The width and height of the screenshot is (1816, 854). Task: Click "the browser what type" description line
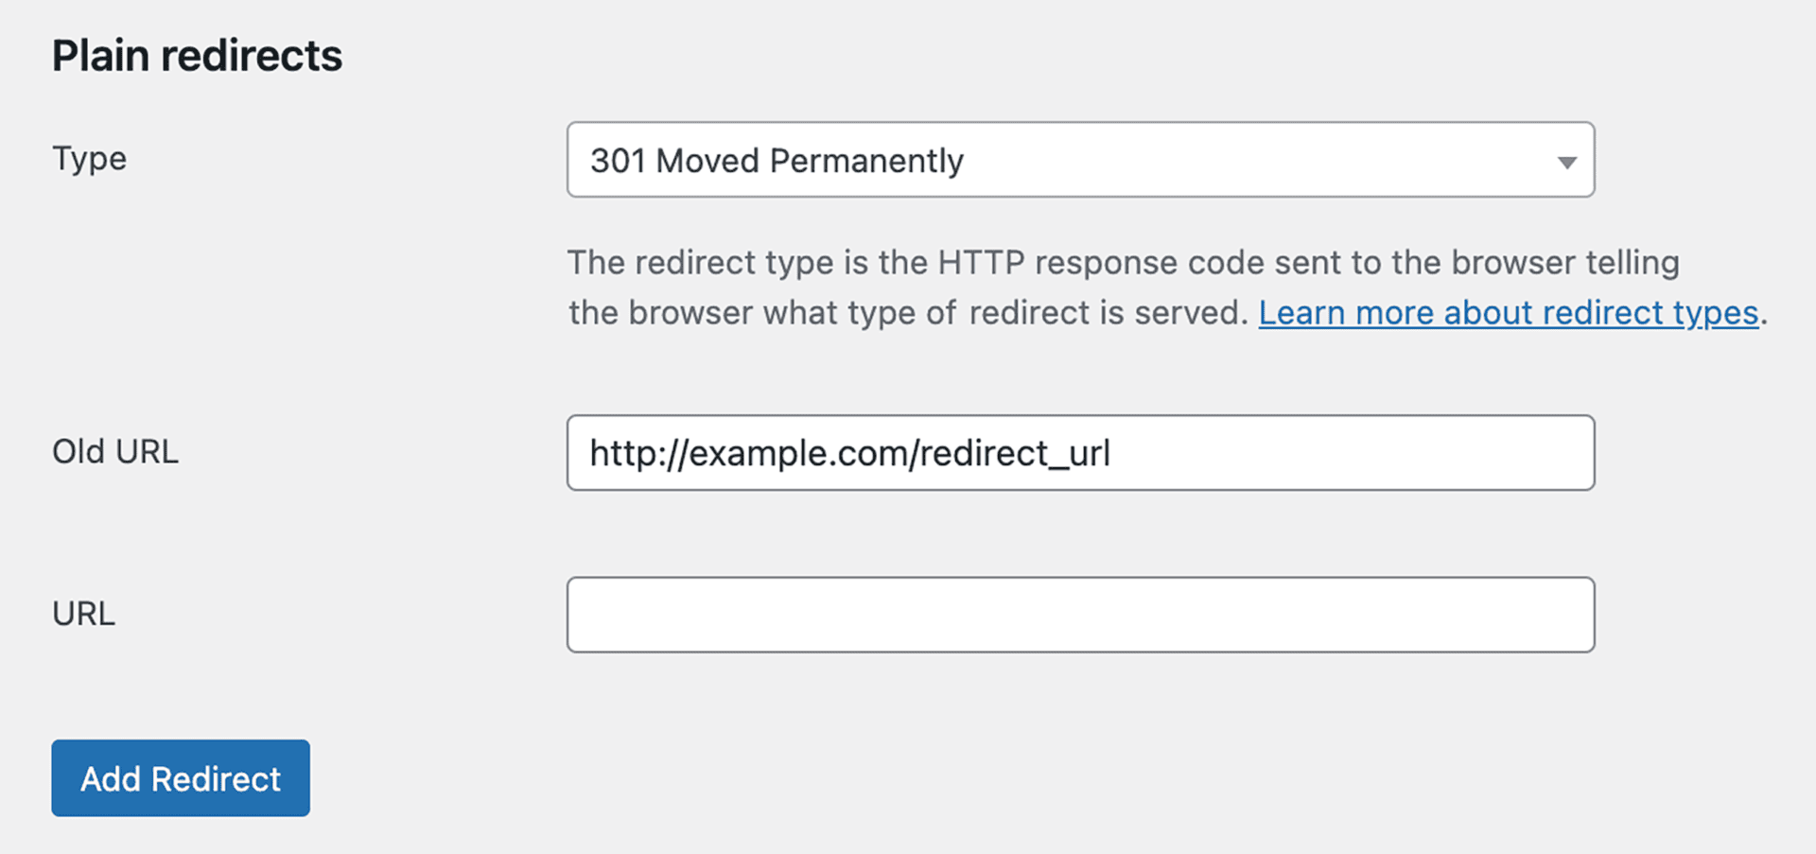pyautogui.click(x=761, y=313)
